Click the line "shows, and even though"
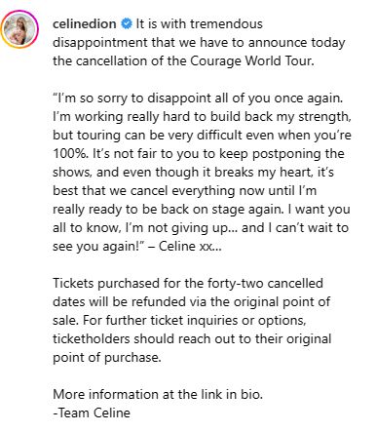The width and height of the screenshot is (376, 432). coord(193,173)
